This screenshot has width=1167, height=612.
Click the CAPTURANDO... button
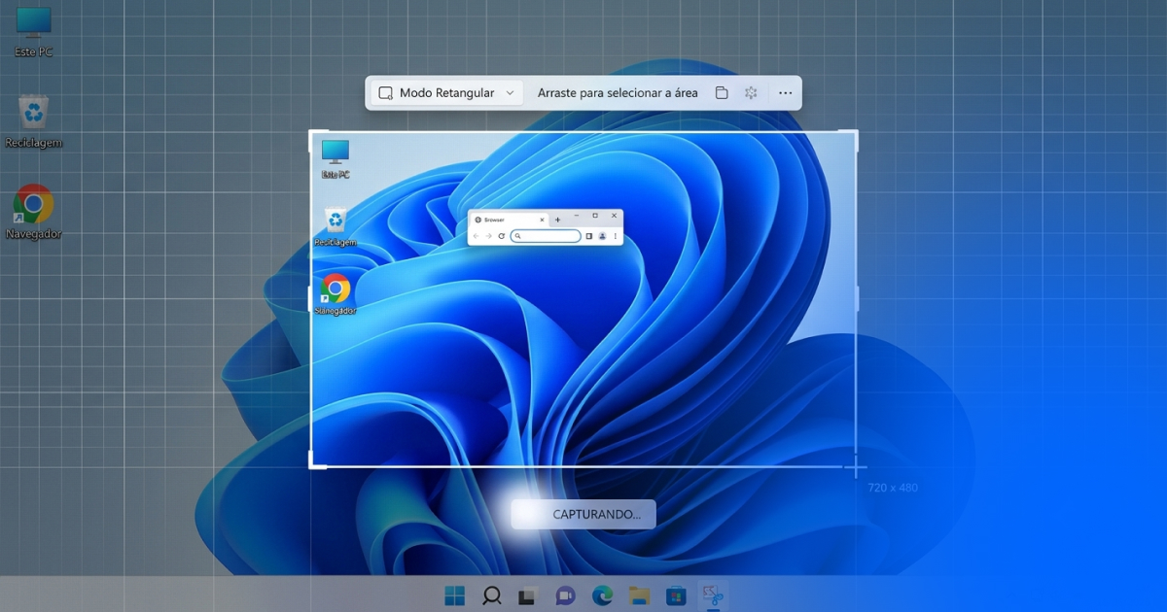(x=583, y=514)
